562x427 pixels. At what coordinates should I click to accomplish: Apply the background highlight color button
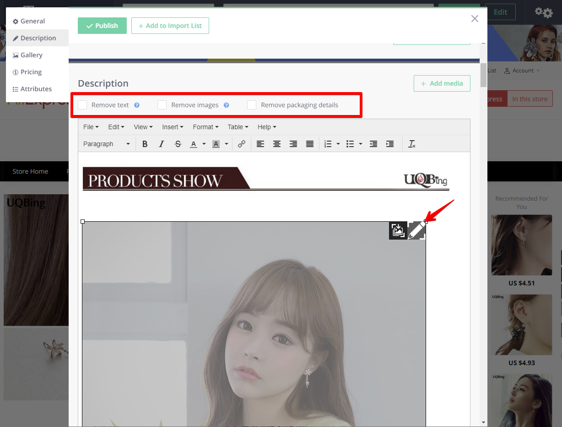216,144
